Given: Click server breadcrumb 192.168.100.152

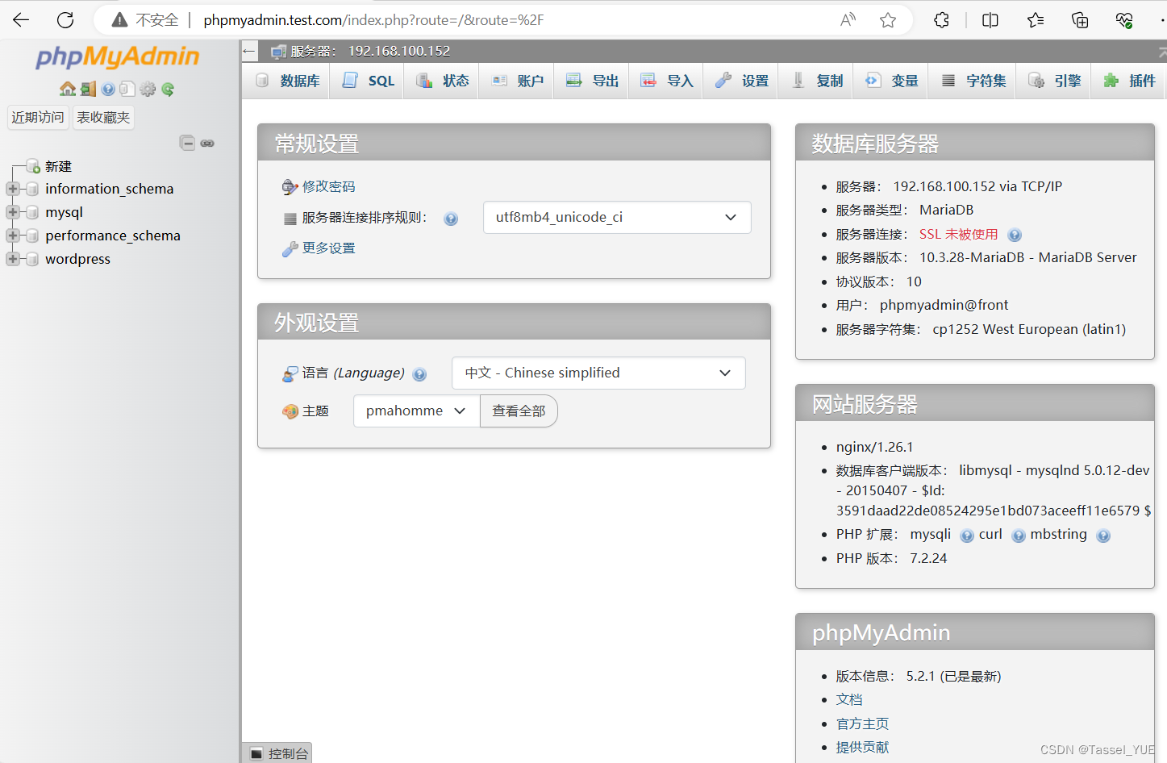Looking at the screenshot, I should click(x=399, y=51).
